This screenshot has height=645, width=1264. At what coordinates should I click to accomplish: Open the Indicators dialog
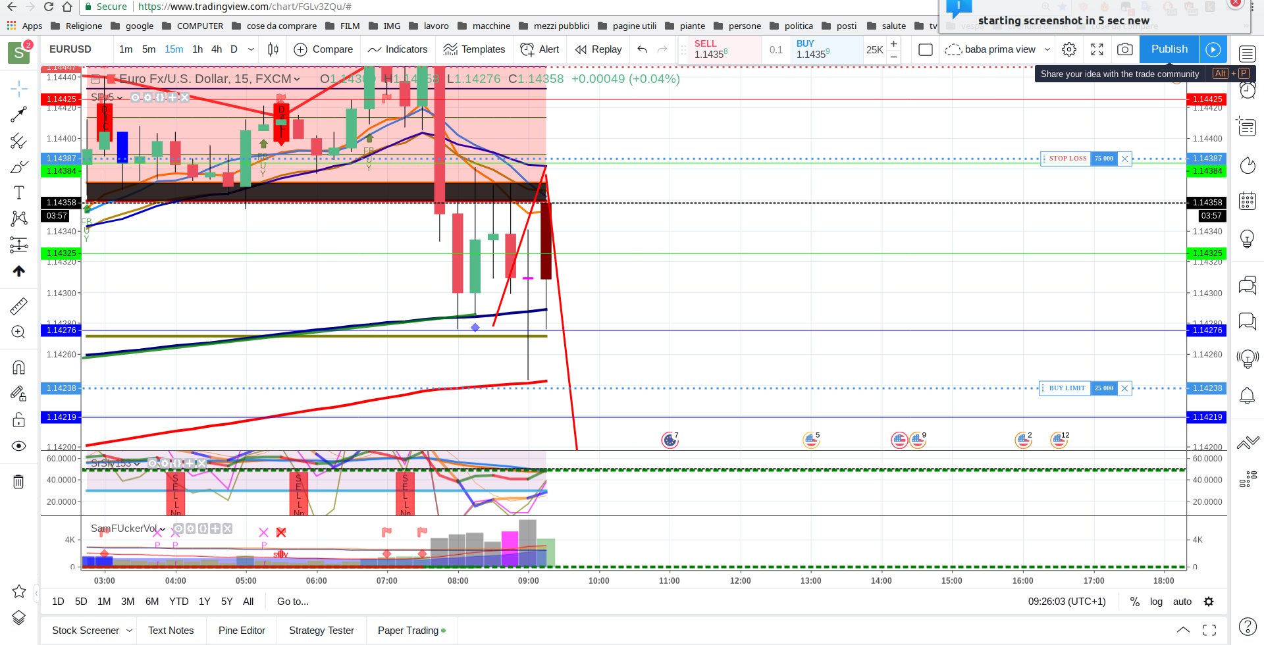(x=398, y=49)
